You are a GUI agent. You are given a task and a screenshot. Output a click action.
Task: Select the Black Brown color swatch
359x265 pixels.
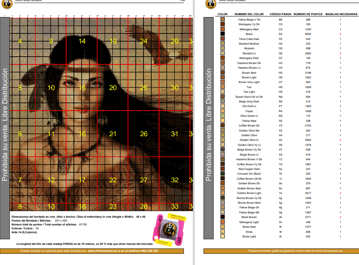222,217
